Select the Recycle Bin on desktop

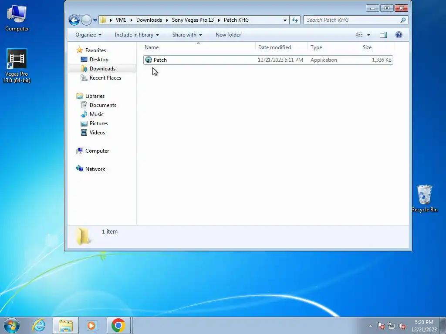pos(425,198)
